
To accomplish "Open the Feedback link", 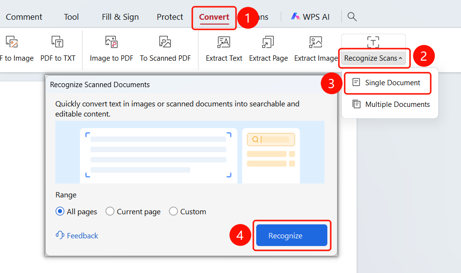I will tap(77, 235).
